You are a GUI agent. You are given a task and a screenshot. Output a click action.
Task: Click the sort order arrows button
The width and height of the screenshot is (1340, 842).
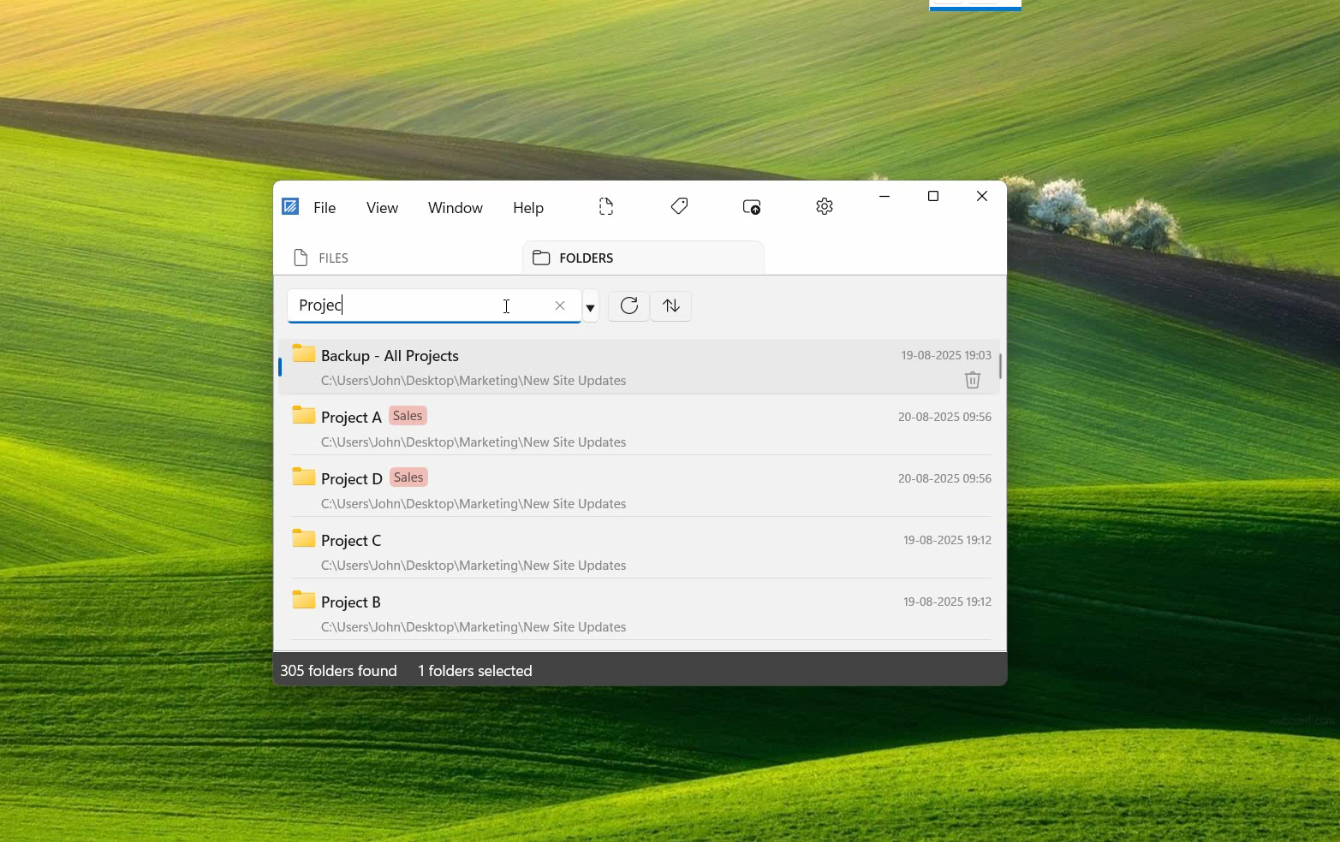[671, 306]
